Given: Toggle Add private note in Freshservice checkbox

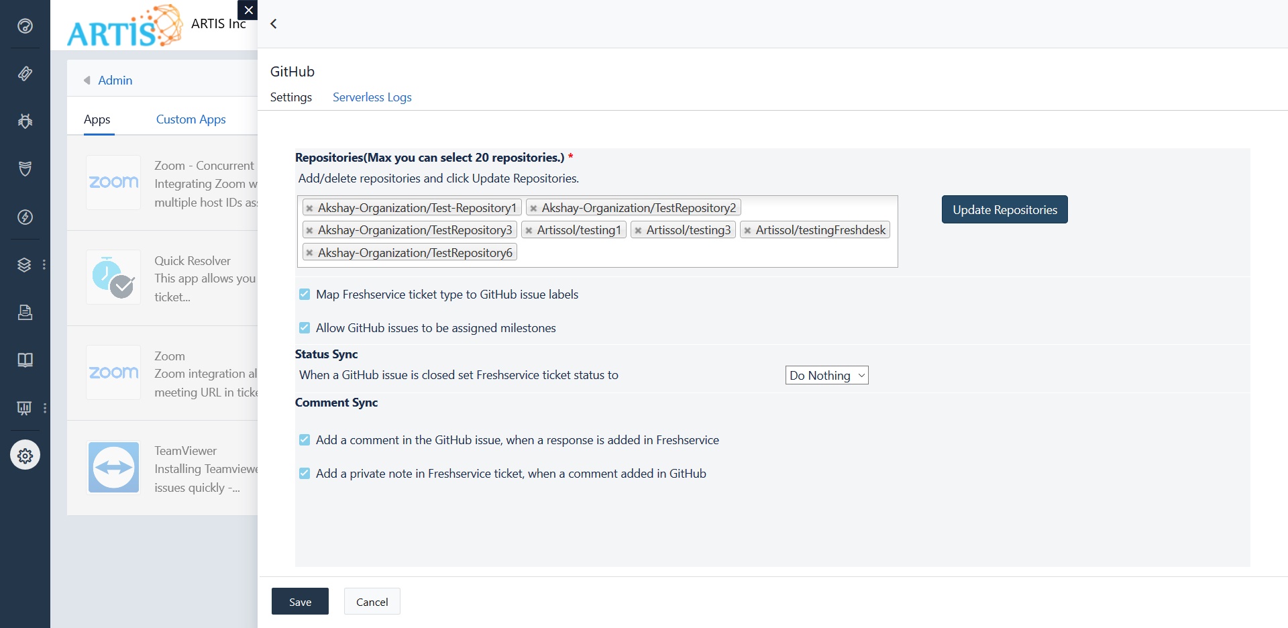Looking at the screenshot, I should pos(305,474).
